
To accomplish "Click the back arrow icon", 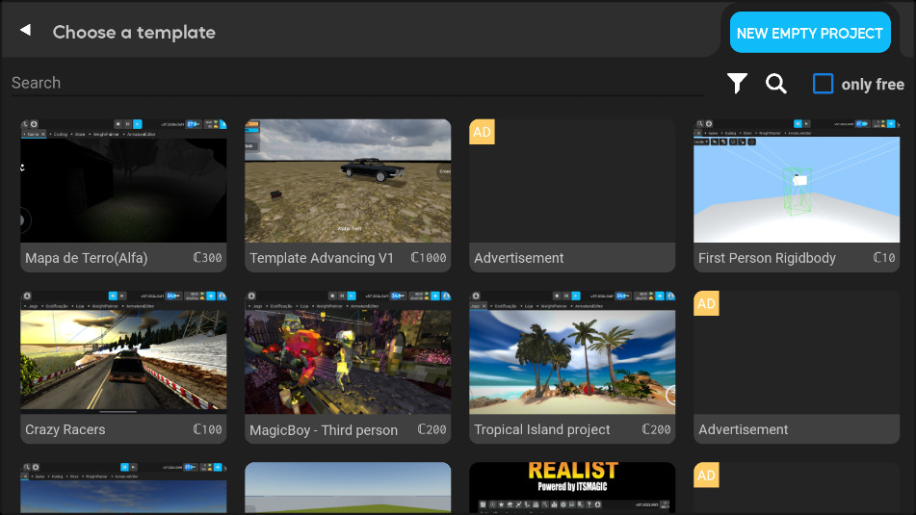I will [x=25, y=31].
